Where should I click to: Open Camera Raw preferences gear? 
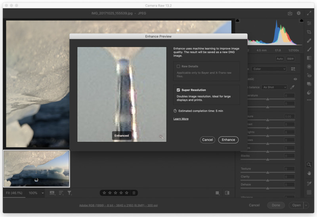click(x=298, y=13)
